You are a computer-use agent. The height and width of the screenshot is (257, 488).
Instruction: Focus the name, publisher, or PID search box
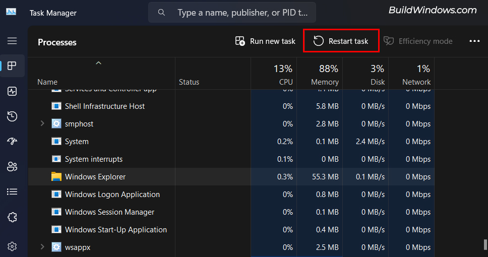click(232, 13)
